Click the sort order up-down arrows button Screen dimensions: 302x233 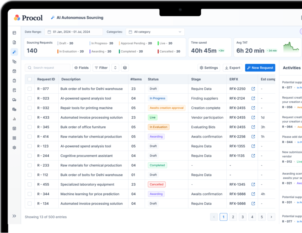(x=115, y=68)
